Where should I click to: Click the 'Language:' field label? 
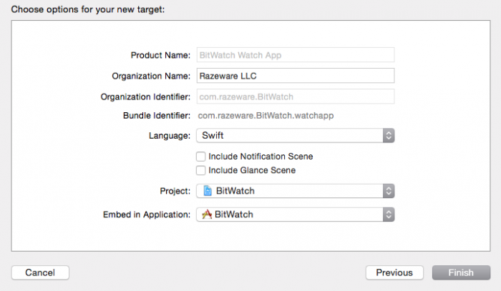point(170,135)
